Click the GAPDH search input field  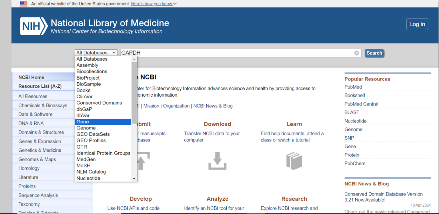pyautogui.click(x=237, y=53)
